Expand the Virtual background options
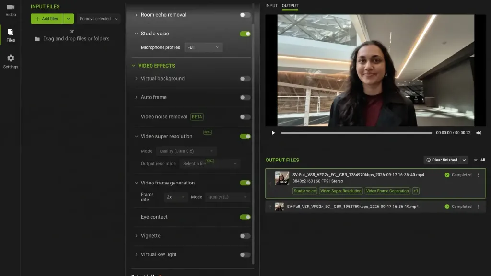Image resolution: width=491 pixels, height=276 pixels. 136,78
